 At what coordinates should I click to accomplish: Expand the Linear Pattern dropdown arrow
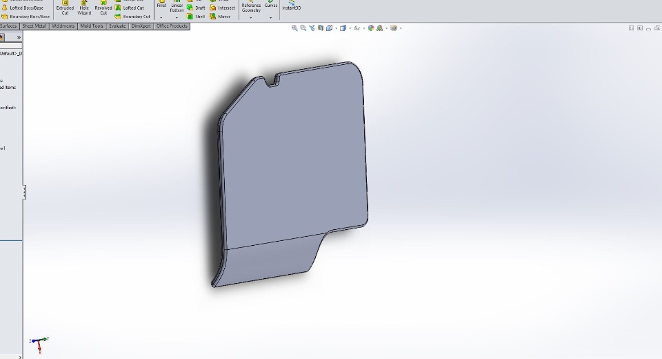(x=177, y=18)
